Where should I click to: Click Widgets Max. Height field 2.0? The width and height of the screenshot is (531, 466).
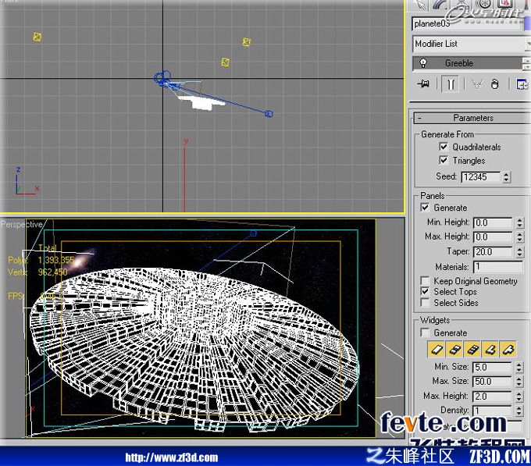(x=493, y=396)
